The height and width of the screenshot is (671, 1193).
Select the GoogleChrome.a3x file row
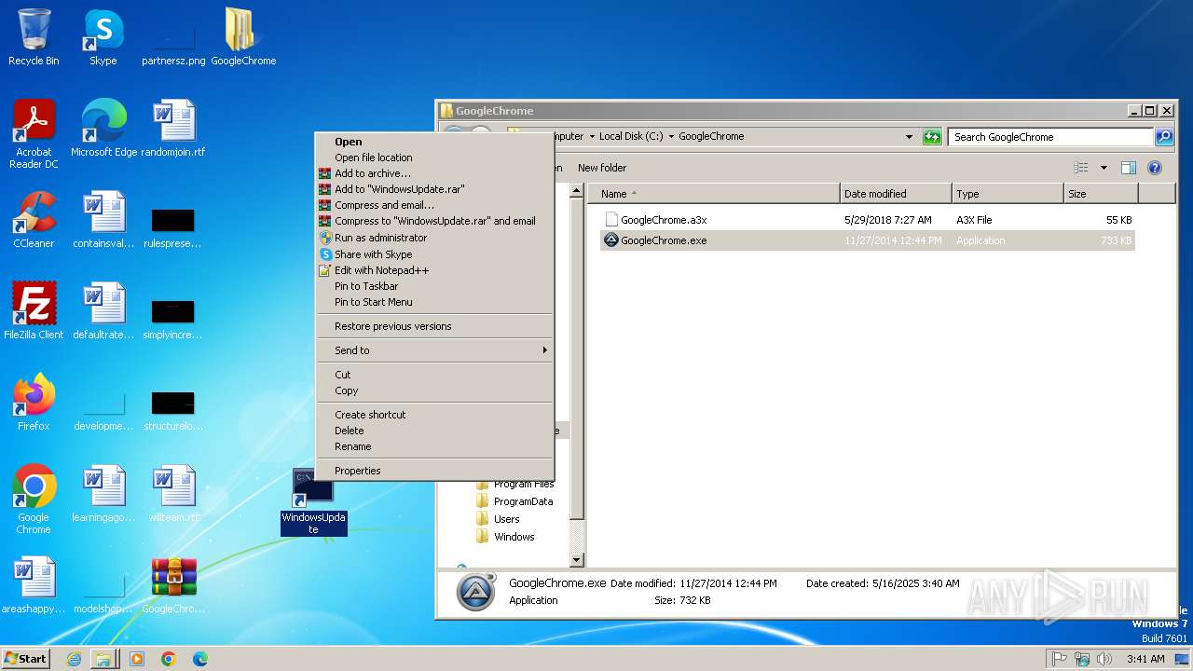click(x=867, y=220)
